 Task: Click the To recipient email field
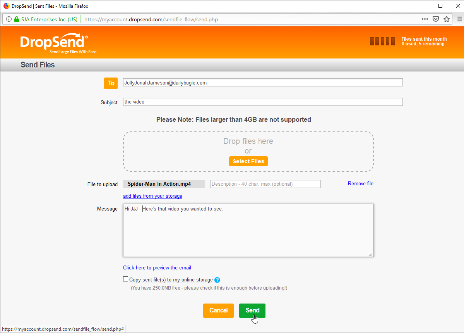263,83
